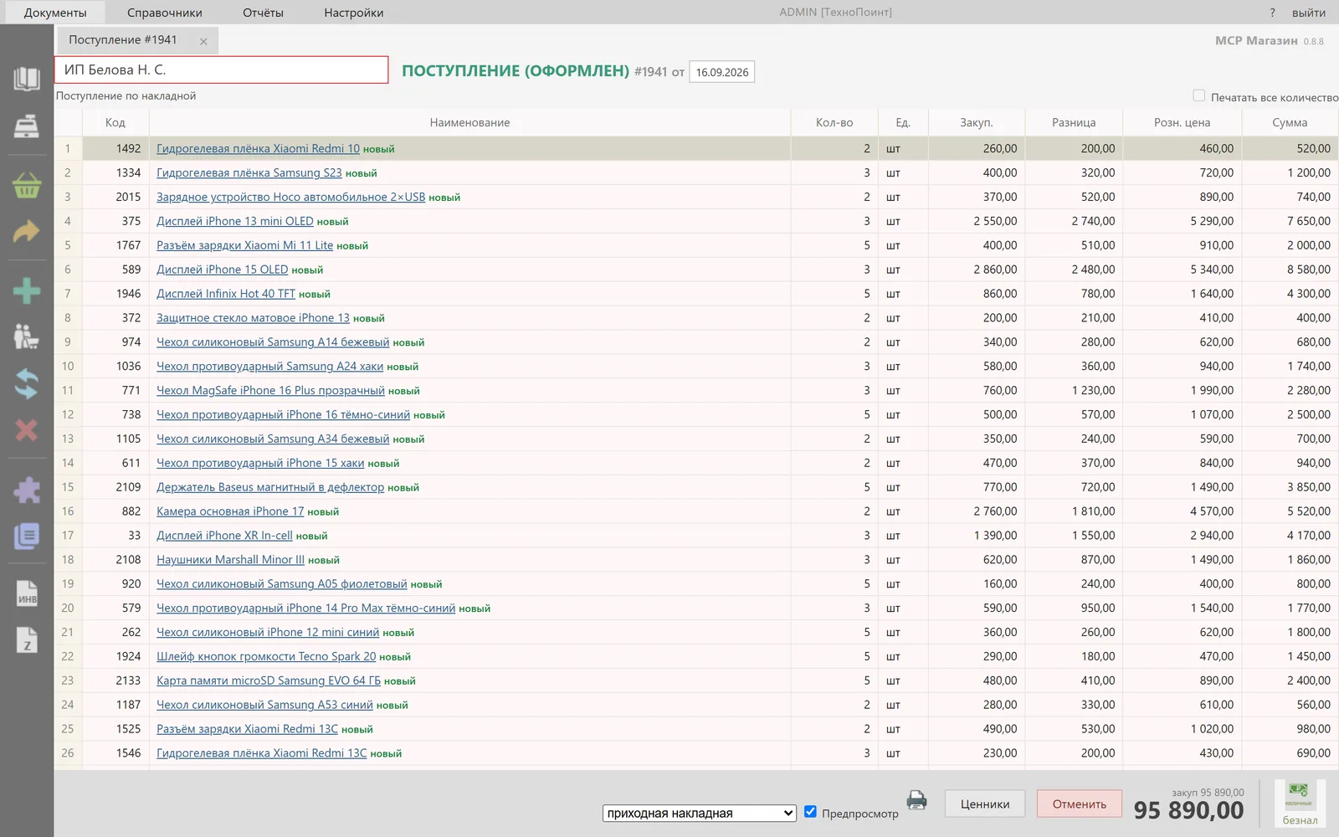Image resolution: width=1339 pixels, height=837 pixels.
Task: Open Камера основная iPhone 17 link
Action: [x=230, y=511]
